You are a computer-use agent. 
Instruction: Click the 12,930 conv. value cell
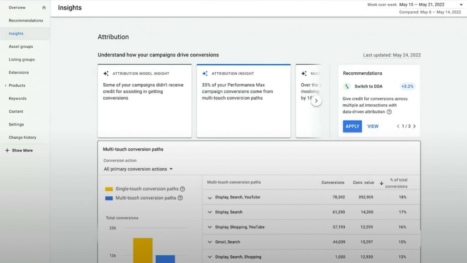point(367,257)
